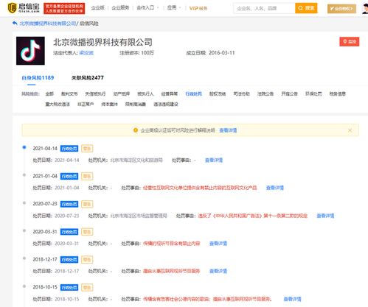Select the 行政处罚 risk filter
The height and width of the screenshot is (307, 368).
[x=193, y=93]
